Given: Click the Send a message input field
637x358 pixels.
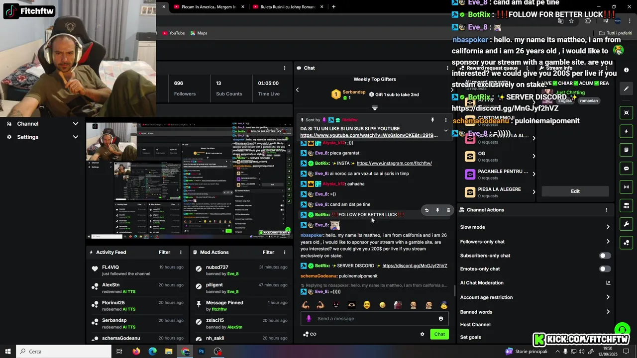Looking at the screenshot, I should 374,319.
